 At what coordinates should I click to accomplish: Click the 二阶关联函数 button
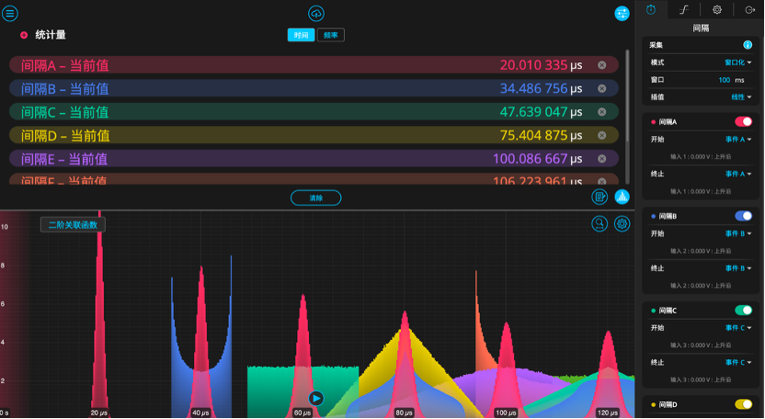tap(73, 224)
